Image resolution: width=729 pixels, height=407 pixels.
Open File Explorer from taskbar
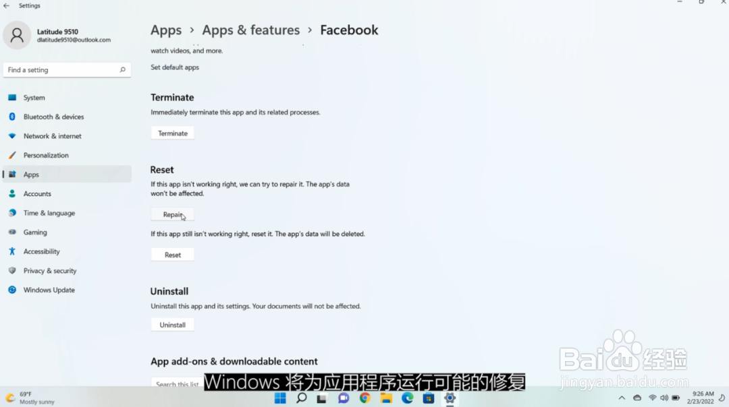[x=386, y=398]
